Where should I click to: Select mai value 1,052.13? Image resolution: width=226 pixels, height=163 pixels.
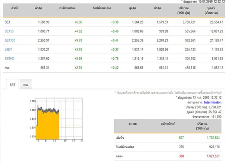[217, 68]
